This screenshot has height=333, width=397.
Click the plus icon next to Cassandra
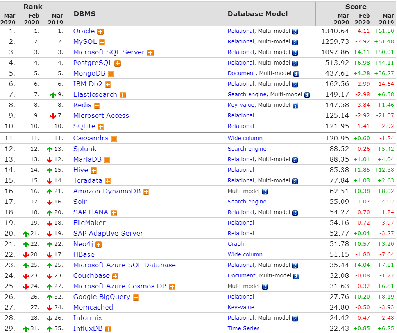coord(114,139)
